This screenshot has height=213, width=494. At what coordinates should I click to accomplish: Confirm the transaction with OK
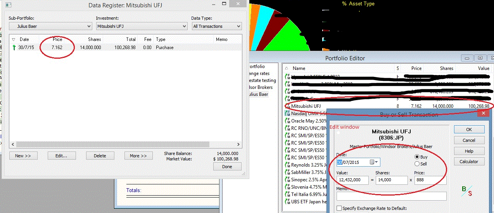pos(469,130)
